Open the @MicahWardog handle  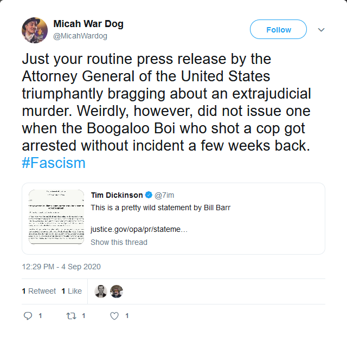point(80,36)
